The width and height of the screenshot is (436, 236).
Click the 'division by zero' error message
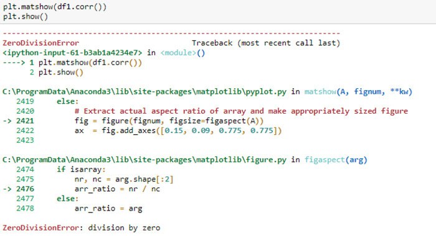124,228
